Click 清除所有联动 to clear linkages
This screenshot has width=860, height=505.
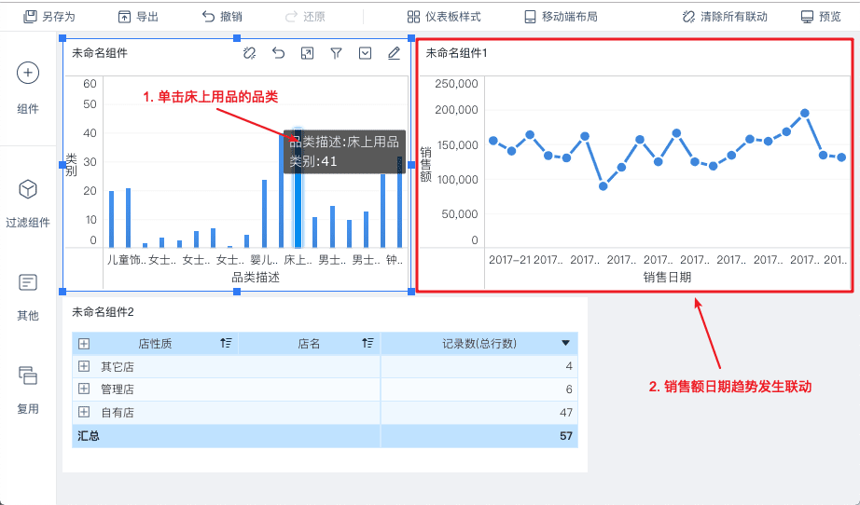[725, 17]
